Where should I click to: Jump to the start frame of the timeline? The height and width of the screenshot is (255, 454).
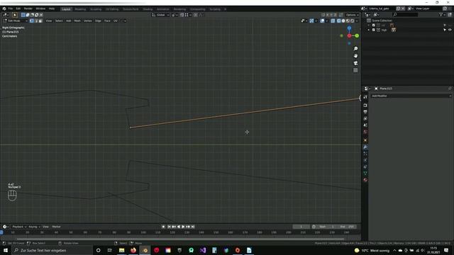[169, 227]
